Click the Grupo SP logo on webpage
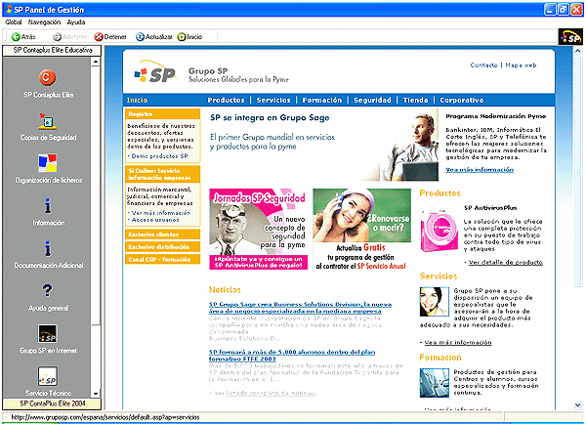 pos(156,71)
